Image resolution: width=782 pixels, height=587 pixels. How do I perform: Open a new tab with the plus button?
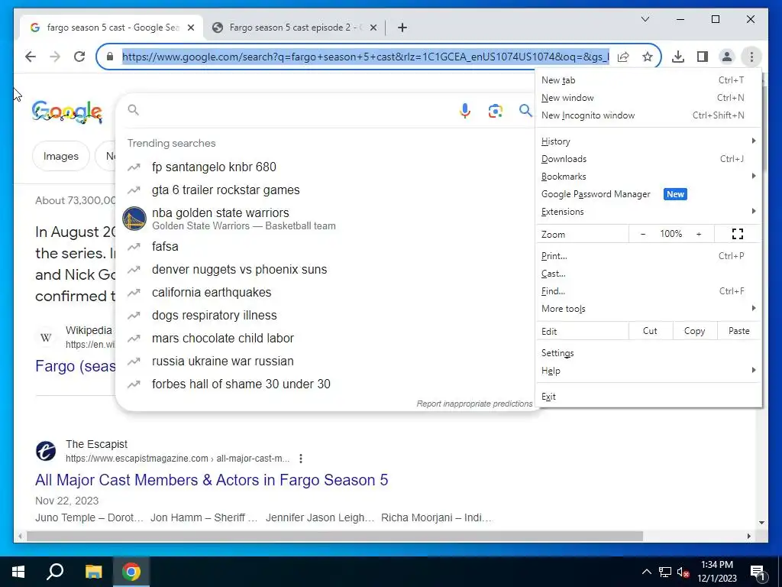[x=402, y=28]
